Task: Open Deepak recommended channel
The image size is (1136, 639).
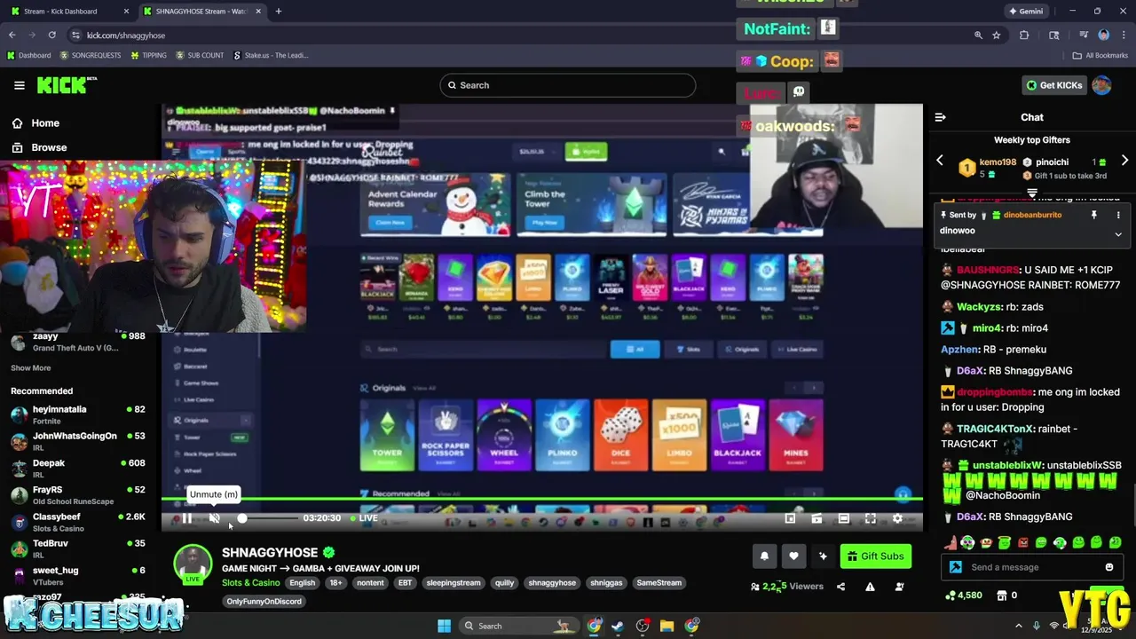Action: coord(78,468)
